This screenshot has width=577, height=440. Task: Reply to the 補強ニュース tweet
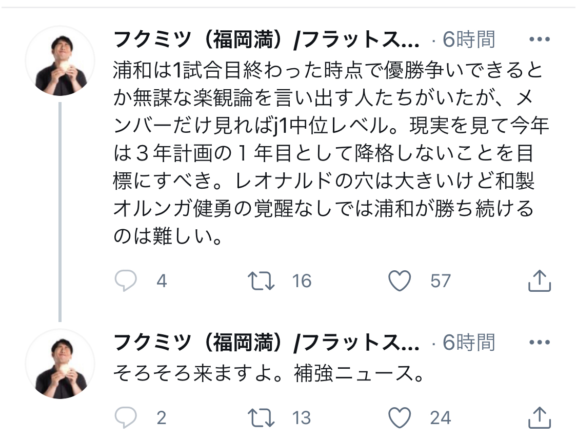click(x=126, y=417)
